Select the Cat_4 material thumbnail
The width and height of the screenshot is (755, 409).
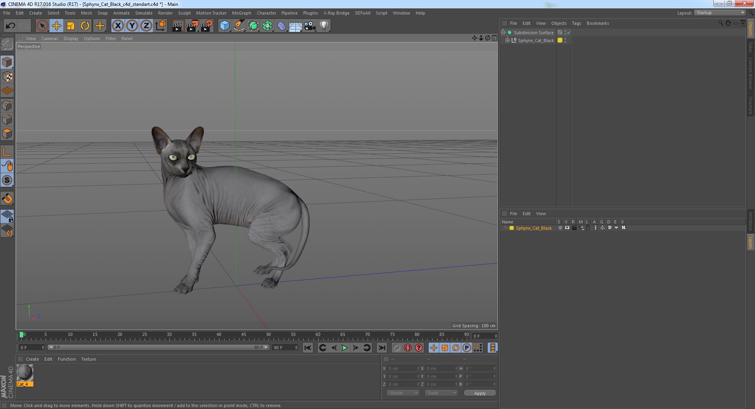[x=25, y=373]
